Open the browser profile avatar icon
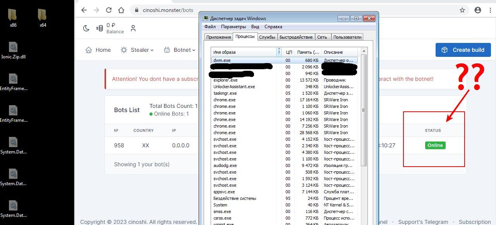496x225 pixels. pos(478,10)
